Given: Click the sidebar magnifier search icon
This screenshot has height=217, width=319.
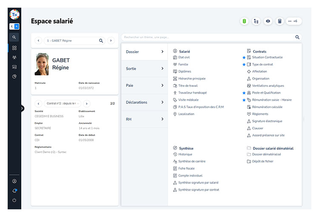Looking at the screenshot, I should click(x=14, y=37).
